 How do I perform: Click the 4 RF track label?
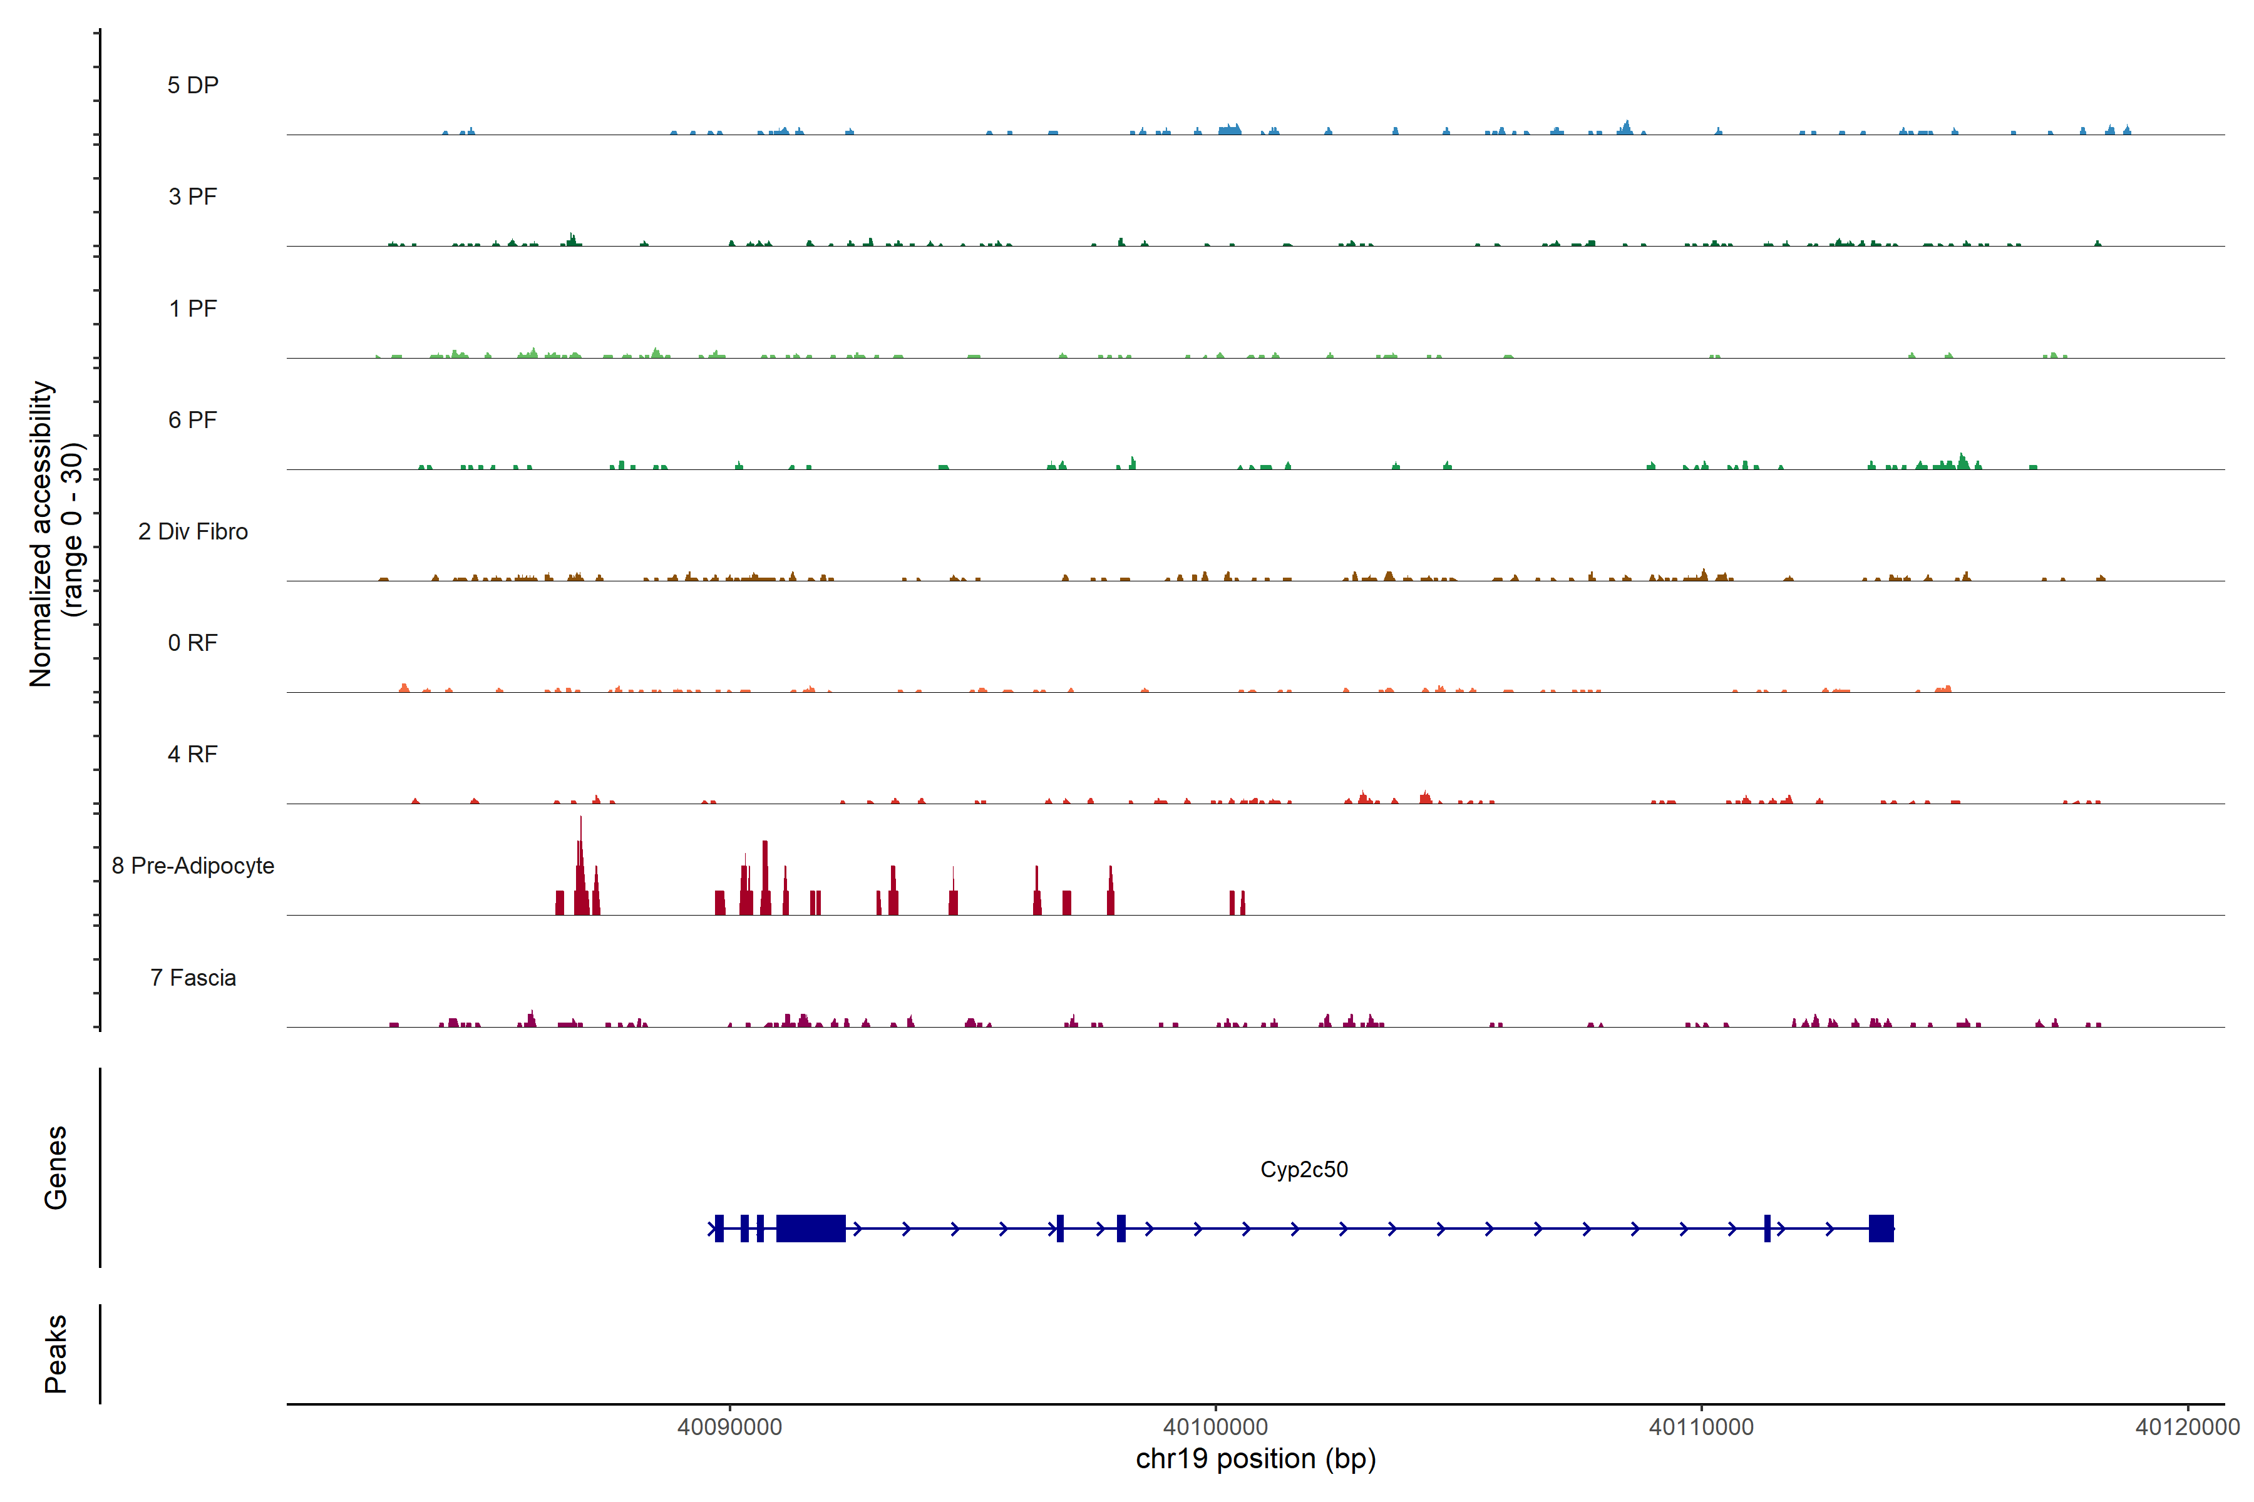(193, 754)
